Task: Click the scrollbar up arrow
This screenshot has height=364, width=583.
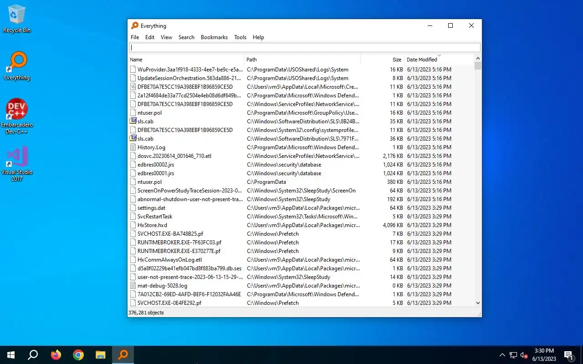Action: 478,59
